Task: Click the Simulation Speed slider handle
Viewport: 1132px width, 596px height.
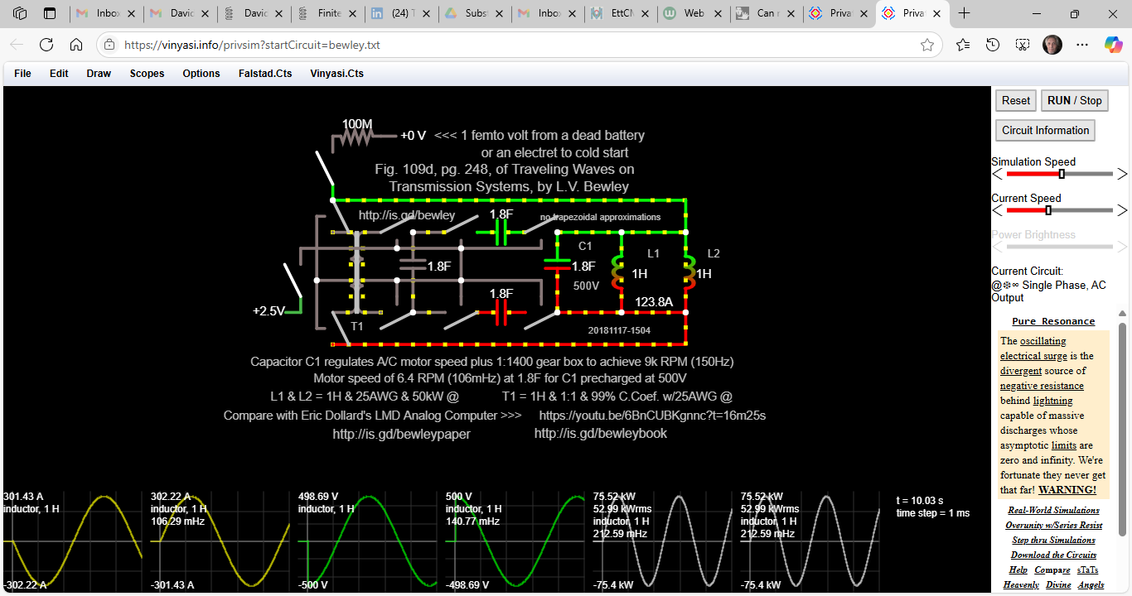Action: (x=1062, y=174)
